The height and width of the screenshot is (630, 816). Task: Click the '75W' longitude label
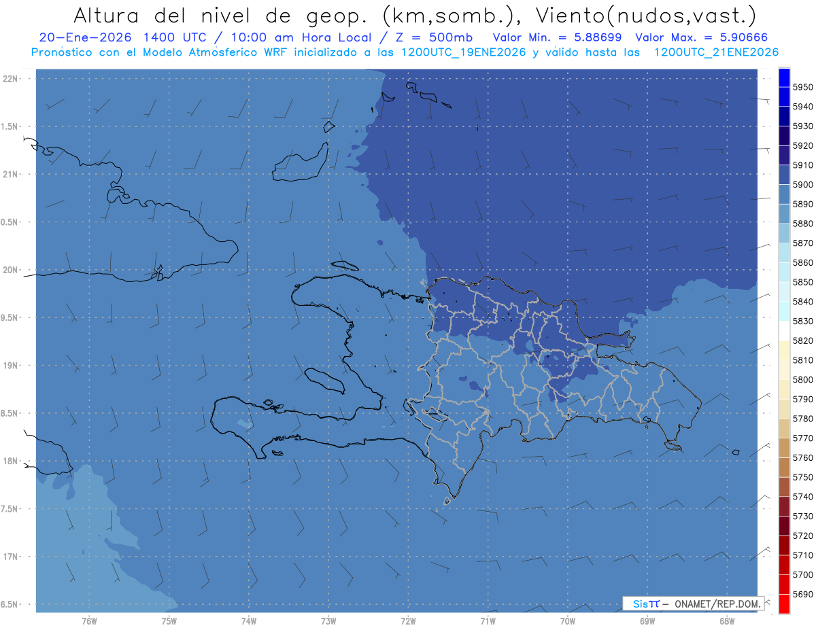click(169, 620)
